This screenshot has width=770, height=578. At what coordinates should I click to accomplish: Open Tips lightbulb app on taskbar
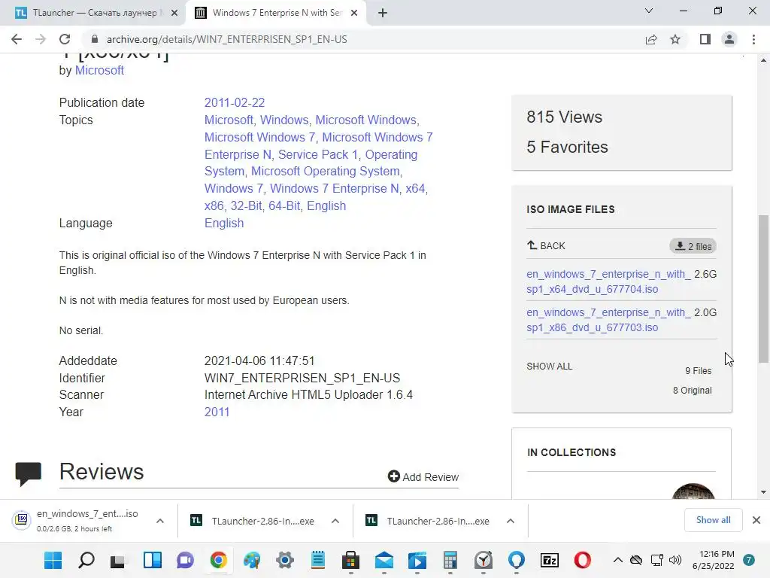tap(516, 560)
